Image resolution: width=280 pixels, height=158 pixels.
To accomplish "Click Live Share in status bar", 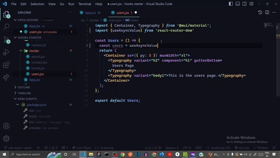I will coord(81,148).
